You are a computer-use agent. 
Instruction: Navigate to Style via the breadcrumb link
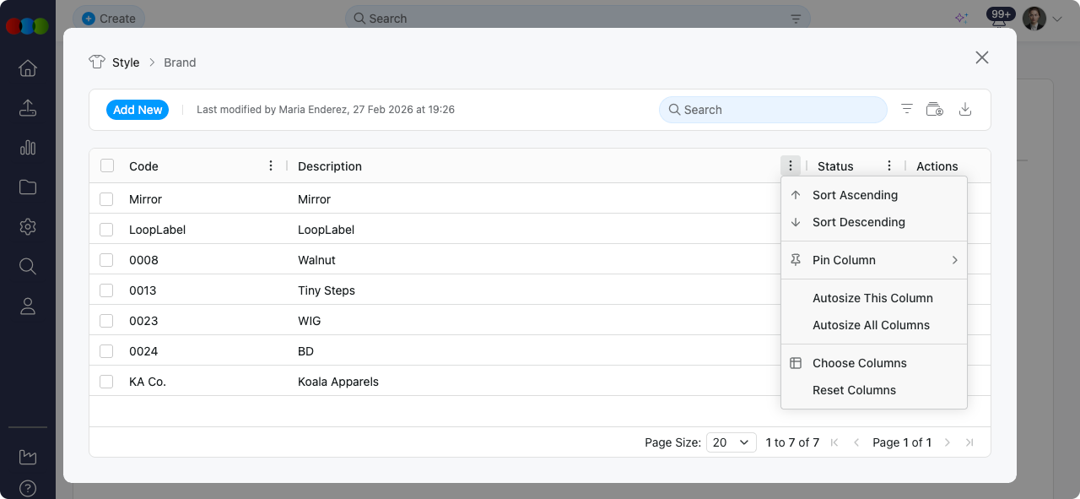(x=127, y=62)
